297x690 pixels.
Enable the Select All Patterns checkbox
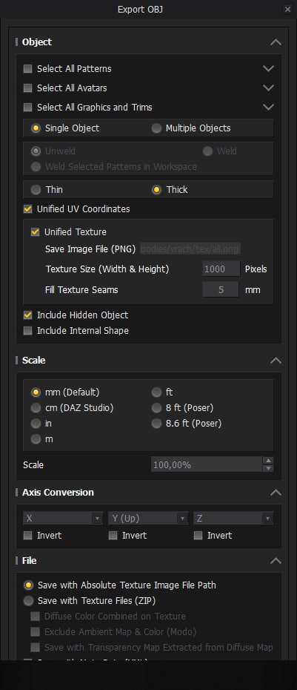pos(27,69)
